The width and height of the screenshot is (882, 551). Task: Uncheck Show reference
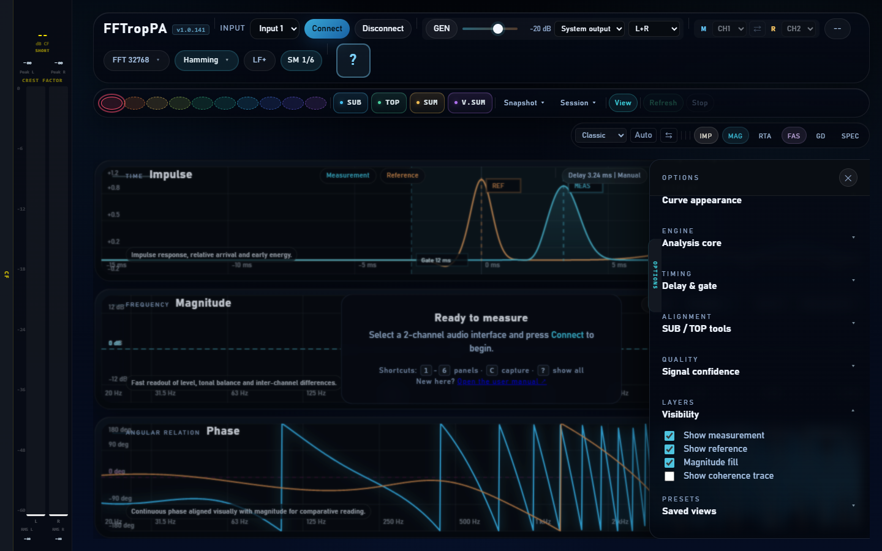(x=669, y=449)
